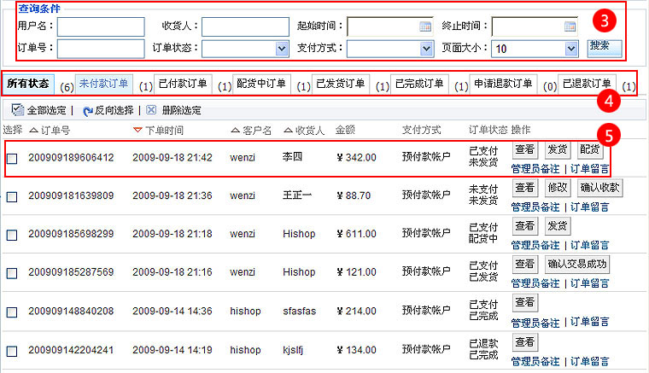Click 查看 for order 200909185698299
The width and height of the screenshot is (649, 373).
pyautogui.click(x=525, y=226)
